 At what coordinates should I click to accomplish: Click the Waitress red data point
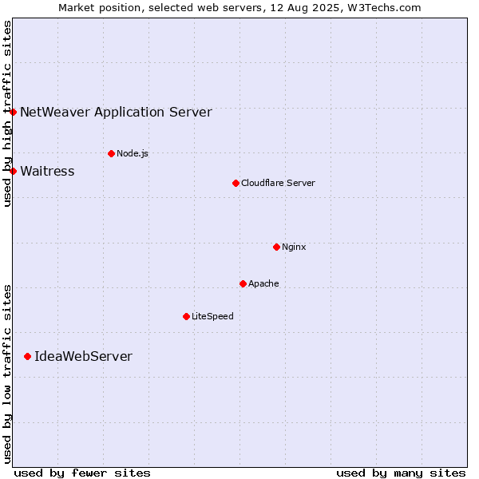point(13,171)
